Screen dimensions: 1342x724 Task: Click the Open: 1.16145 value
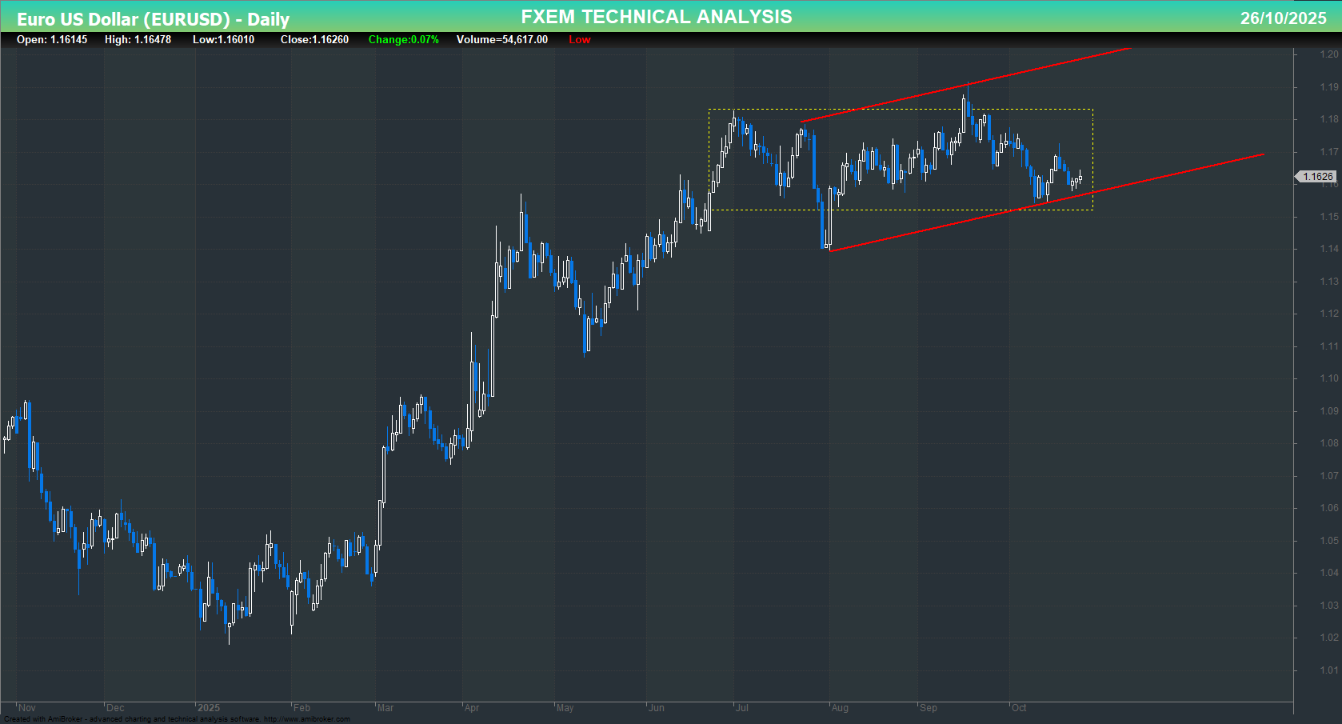[x=54, y=39]
